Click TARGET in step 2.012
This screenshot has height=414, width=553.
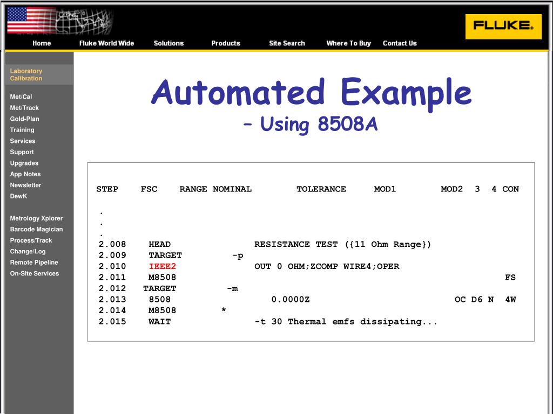click(x=159, y=288)
